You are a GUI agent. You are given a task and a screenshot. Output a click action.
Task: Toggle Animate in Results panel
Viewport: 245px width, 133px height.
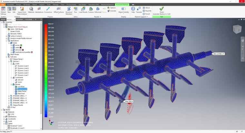[x=111, y=11]
